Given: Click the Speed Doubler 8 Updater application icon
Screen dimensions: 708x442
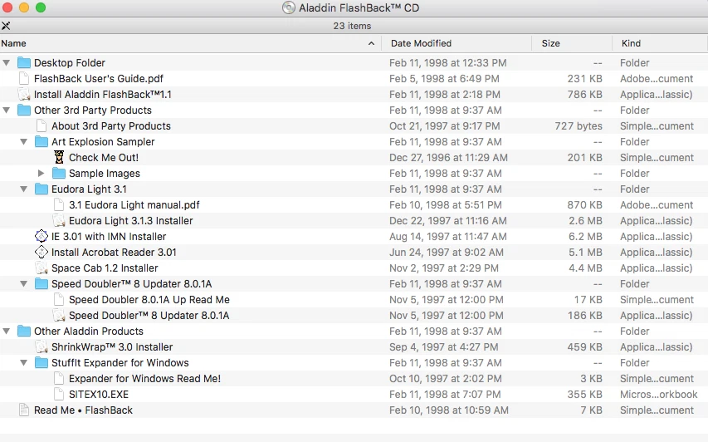Looking at the screenshot, I should tap(59, 316).
